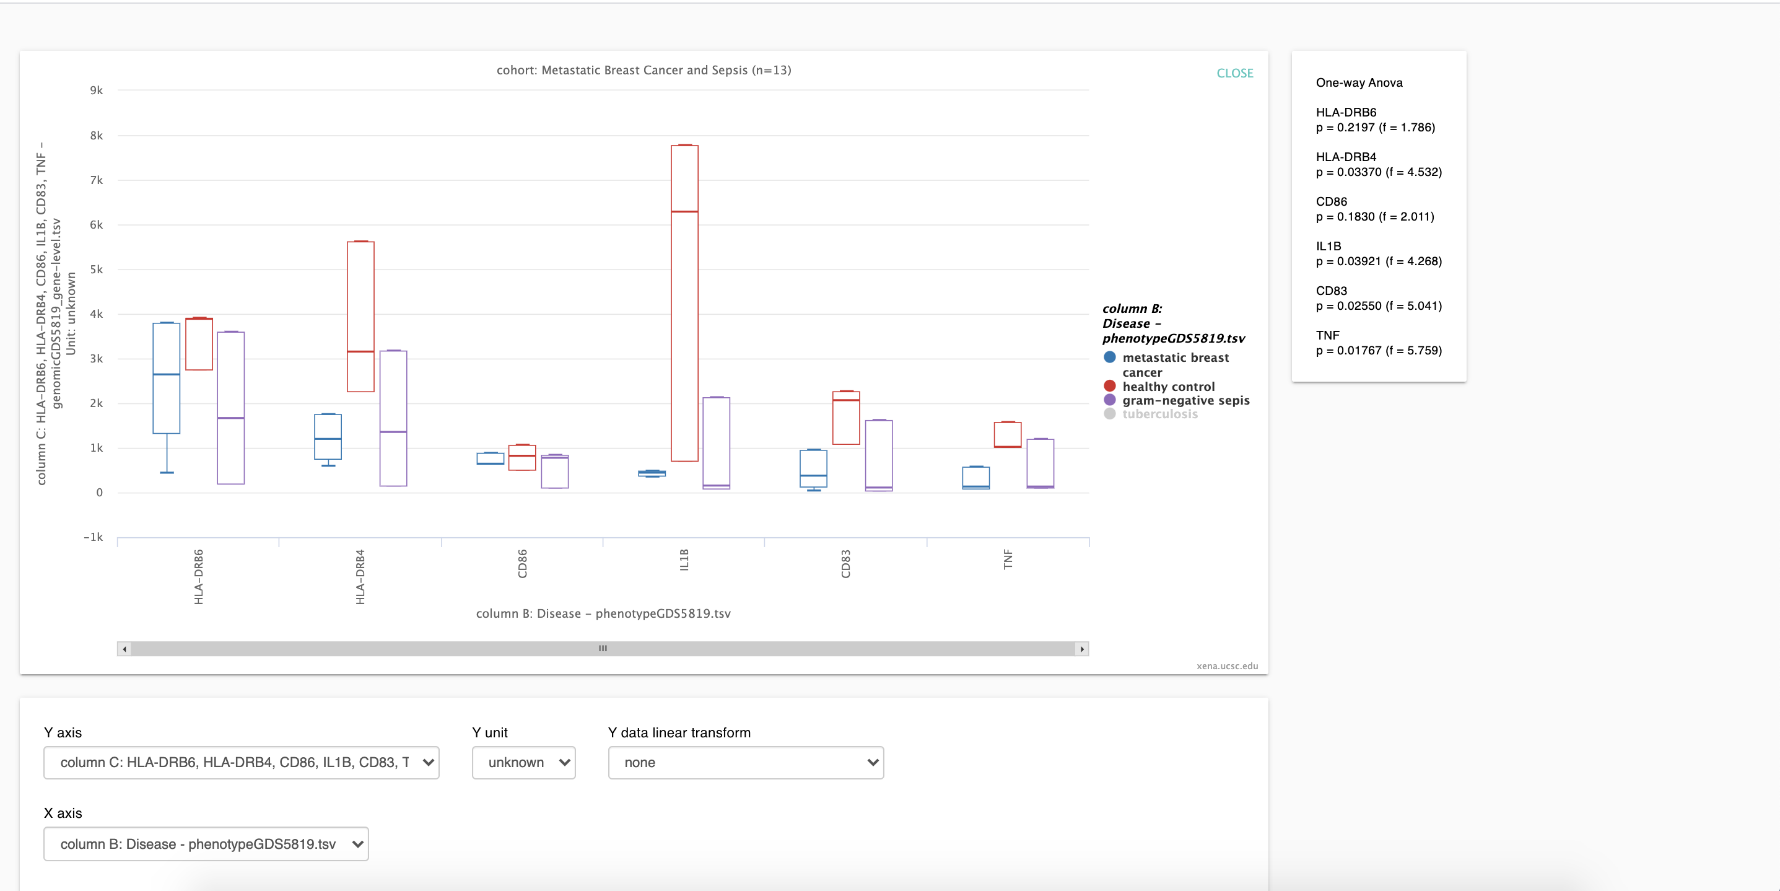The height and width of the screenshot is (891, 1780).
Task: Toggle metastatic breast cancer legend series
Action: (1176, 364)
